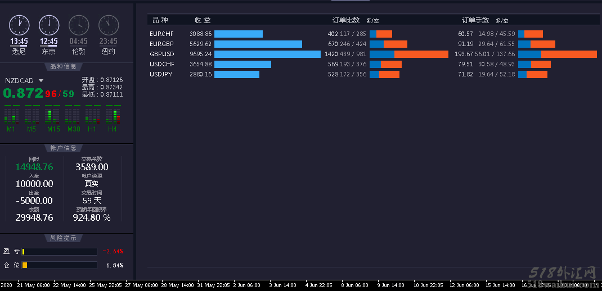602x291 pixels.
Task: Click the EURGBP blue profit bar
Action: pyautogui.click(x=258, y=44)
